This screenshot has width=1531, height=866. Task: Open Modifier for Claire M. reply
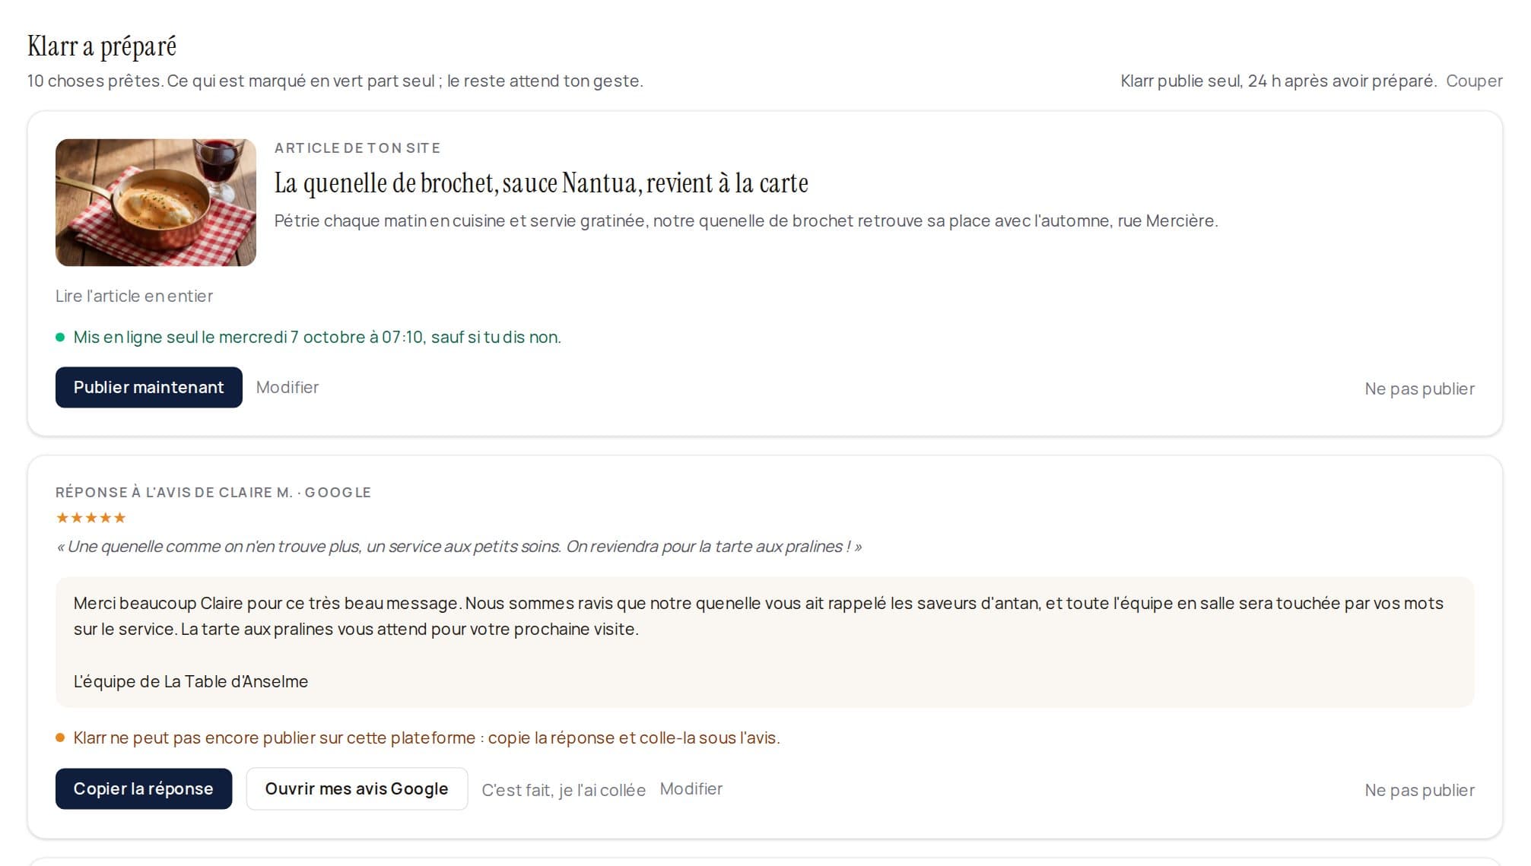coord(691,788)
